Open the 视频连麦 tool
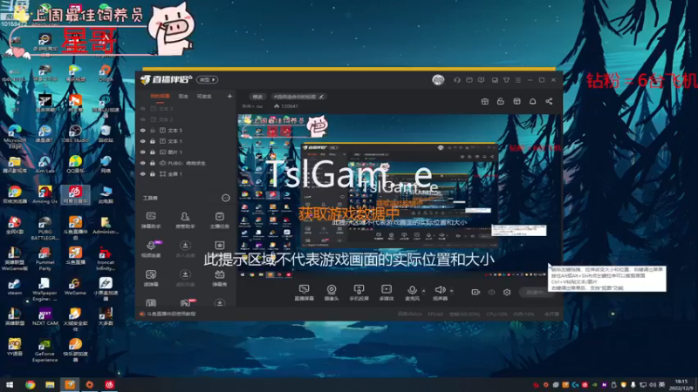This screenshot has height=392, width=698. click(x=151, y=249)
